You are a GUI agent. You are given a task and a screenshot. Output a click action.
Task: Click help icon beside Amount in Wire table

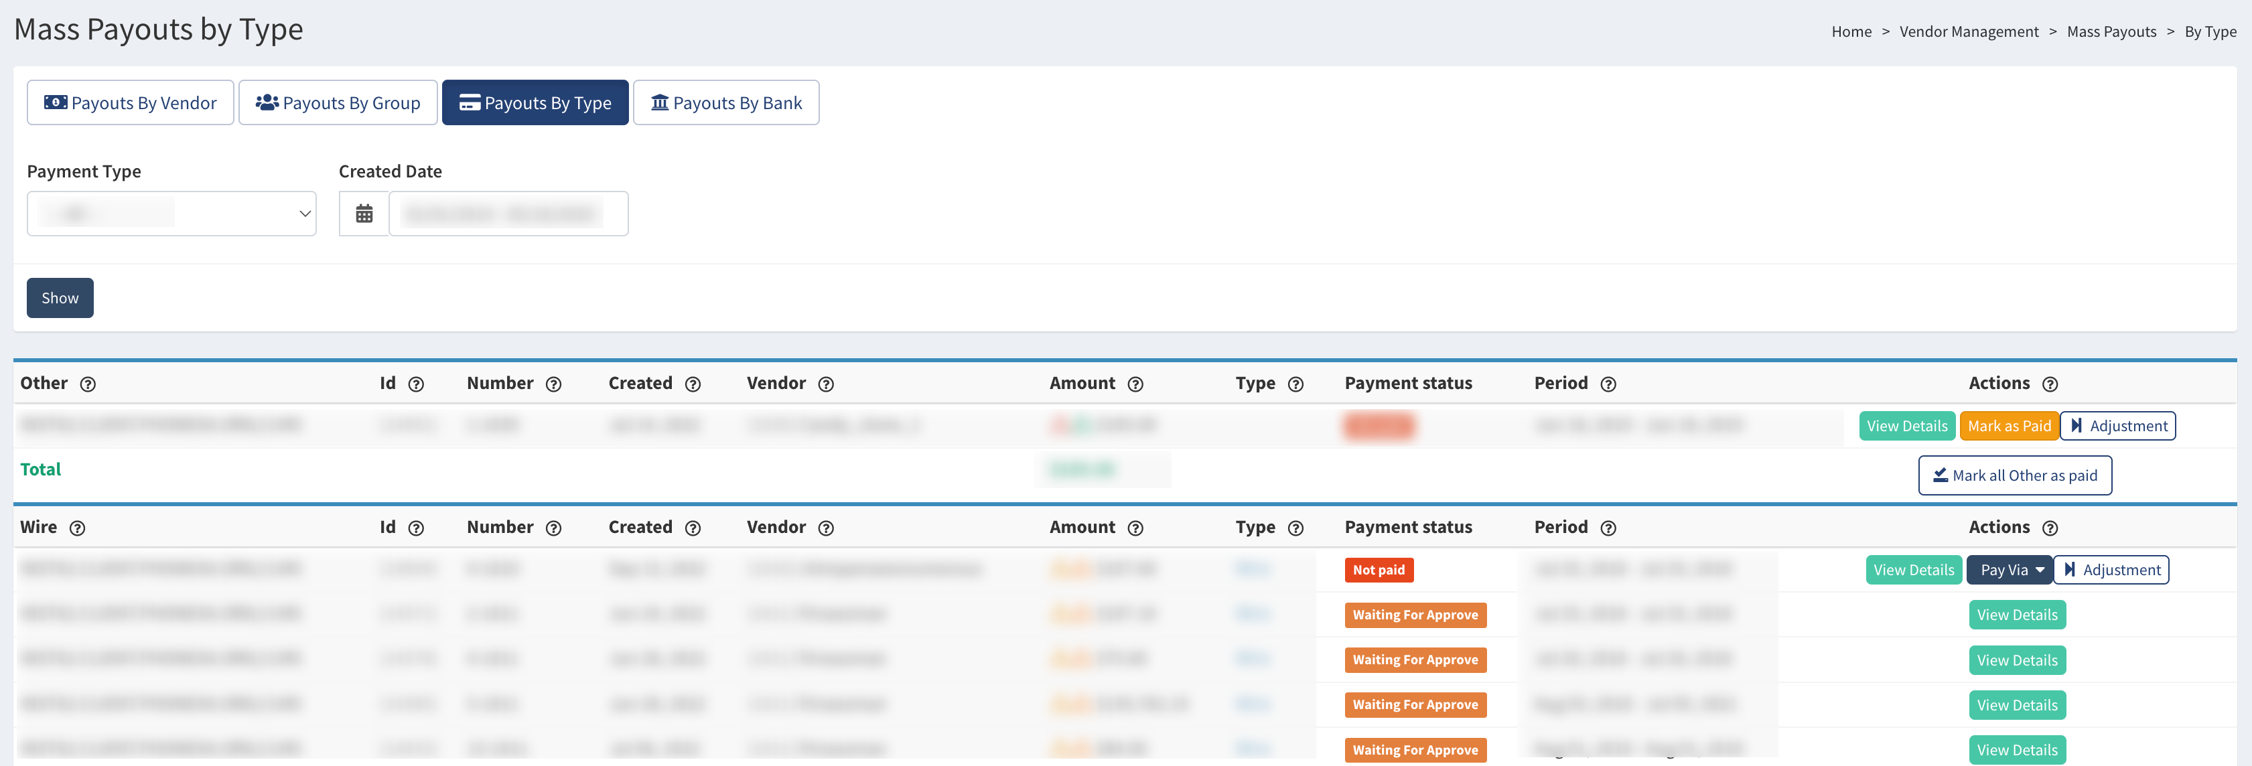pyautogui.click(x=1135, y=528)
